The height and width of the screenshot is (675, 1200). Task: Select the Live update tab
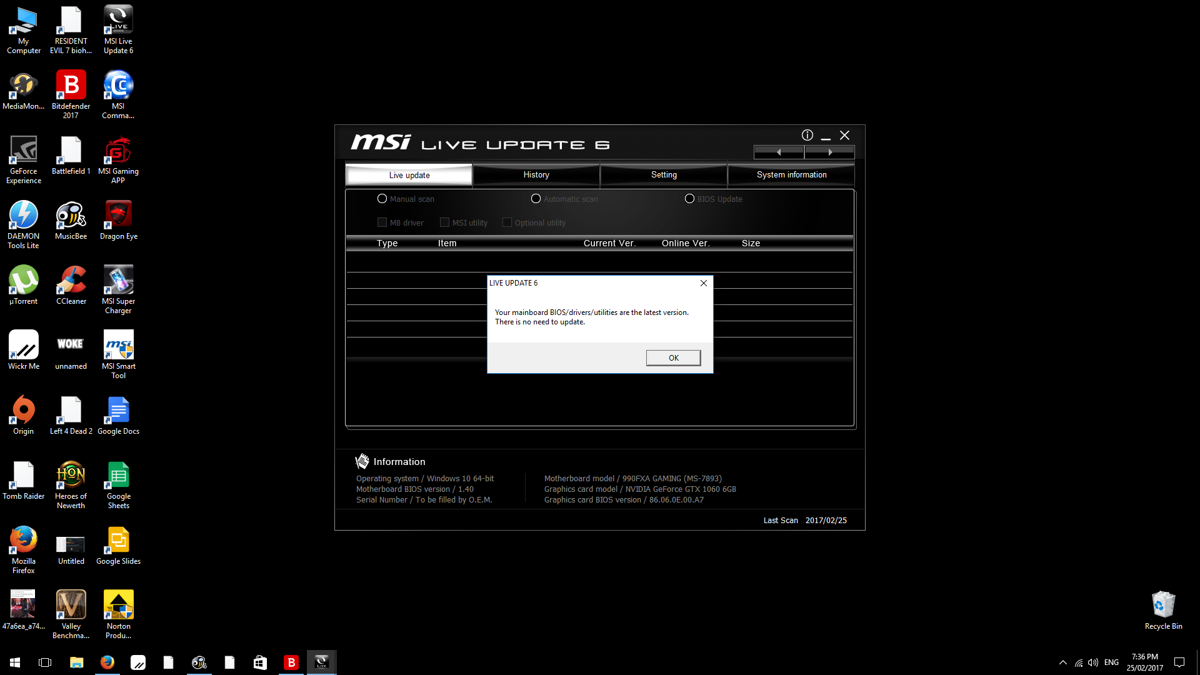pos(409,175)
